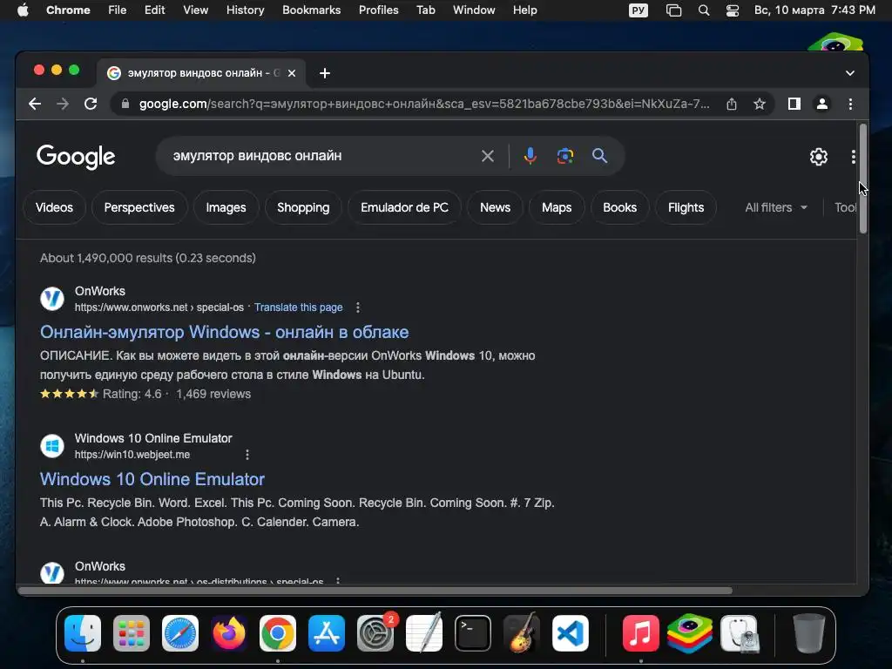892x669 pixels.
Task: Close the эмулятор виндовс онлайн tab
Action: 292,73
